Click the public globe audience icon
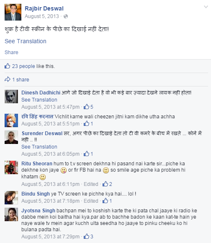Screen dimensions: 211x243 pyautogui.click(x=66, y=16)
